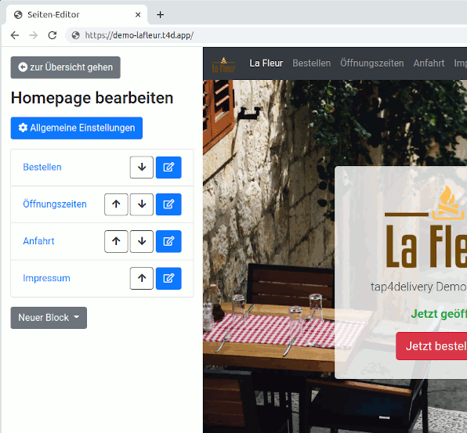Viewport: 467px width, 433px height.
Task: Edit the Öffnungszeiten block
Action: (168, 204)
